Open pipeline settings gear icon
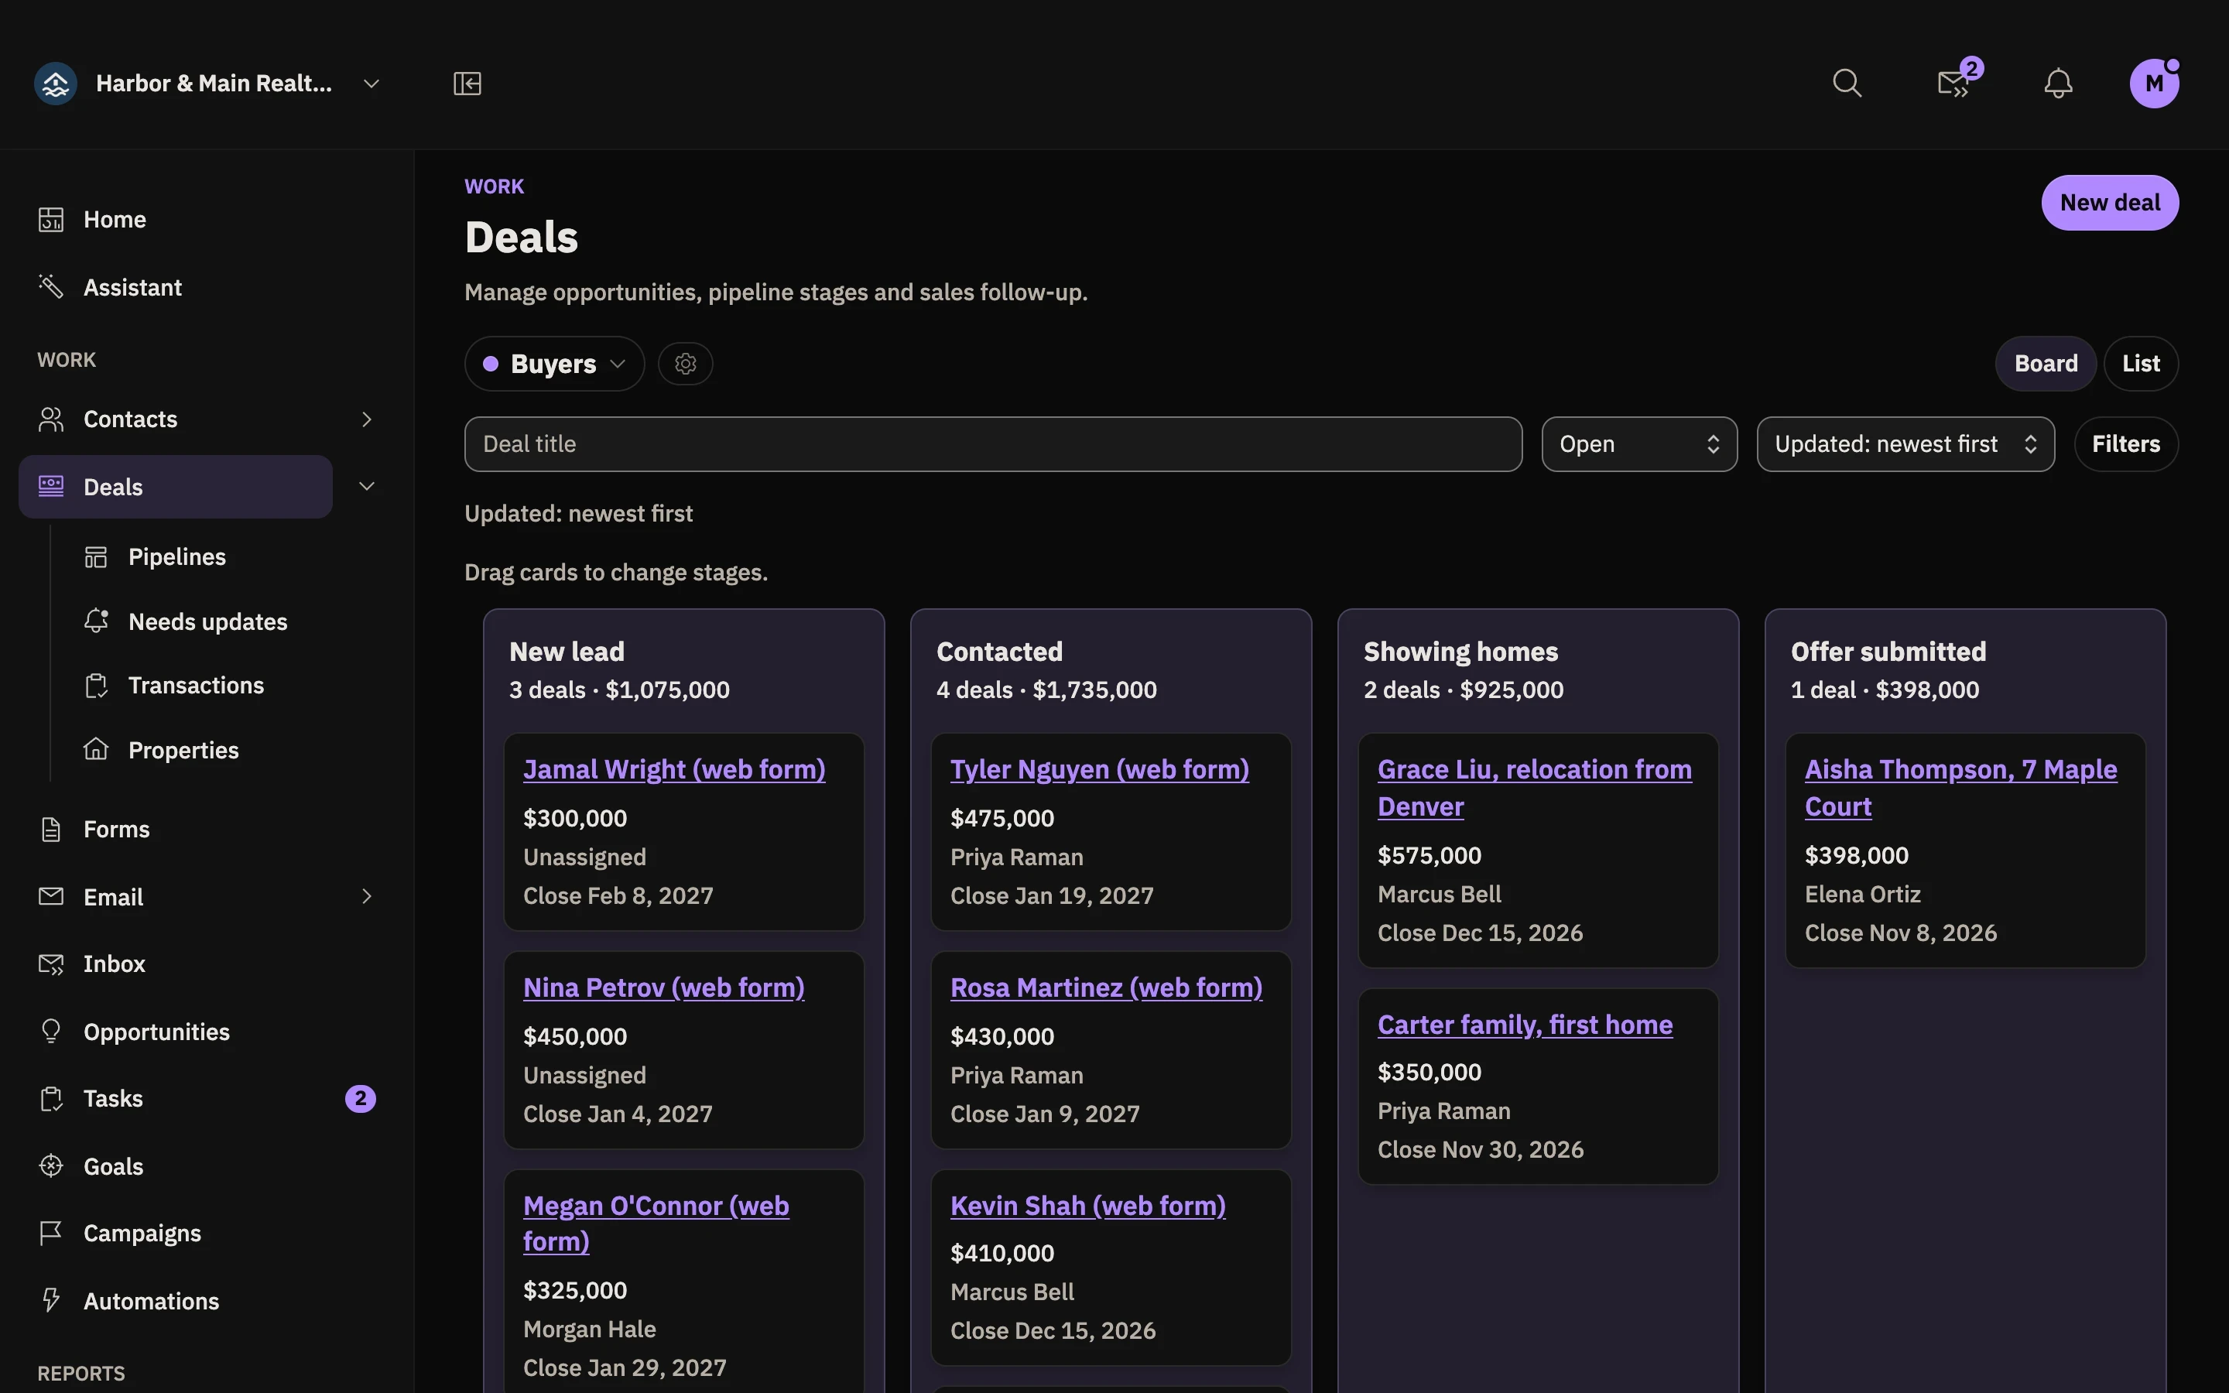2229x1393 pixels. pyautogui.click(x=685, y=364)
